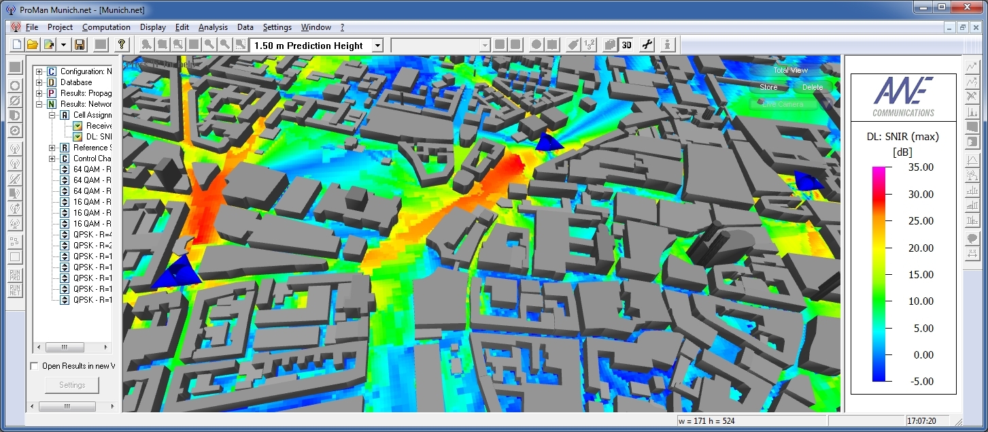988x432 pixels.
Task: Open the Computation menu
Action: (106, 27)
